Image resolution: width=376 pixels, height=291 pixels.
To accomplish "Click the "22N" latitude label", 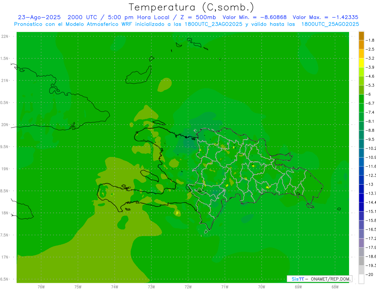I will [5, 36].
